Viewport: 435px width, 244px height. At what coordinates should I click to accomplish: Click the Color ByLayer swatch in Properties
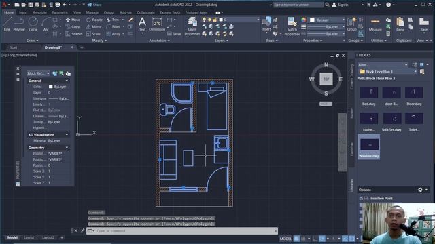51,87
